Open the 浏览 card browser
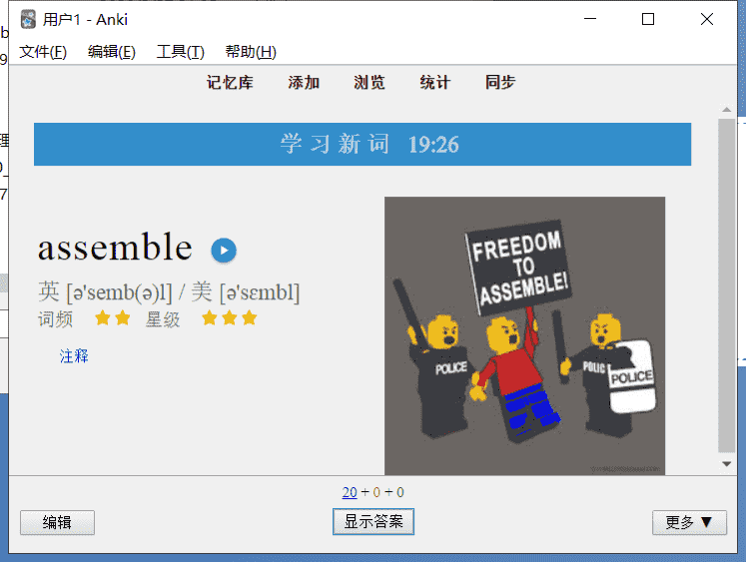 370,82
